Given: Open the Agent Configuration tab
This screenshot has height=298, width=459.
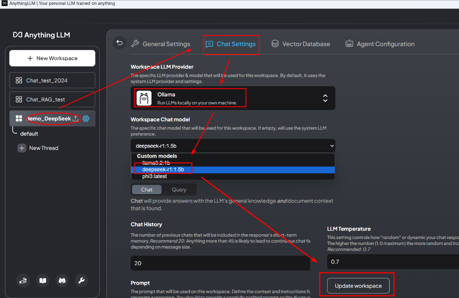Looking at the screenshot, I should coord(380,44).
